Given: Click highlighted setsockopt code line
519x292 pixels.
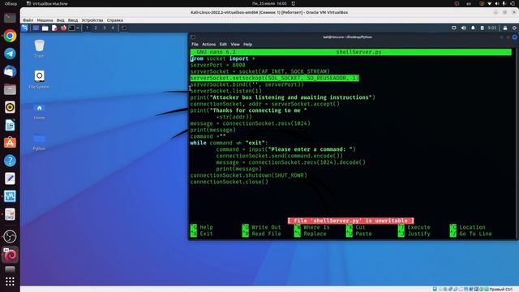Looking at the screenshot, I should point(275,78).
